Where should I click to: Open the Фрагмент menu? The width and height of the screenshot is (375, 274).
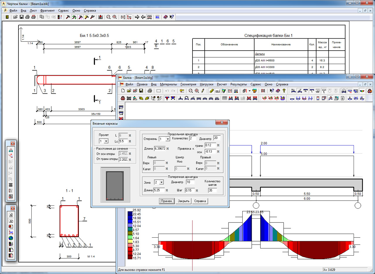coord(47,10)
